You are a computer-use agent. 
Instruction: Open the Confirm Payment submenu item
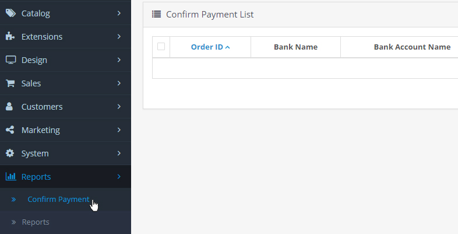(x=58, y=200)
